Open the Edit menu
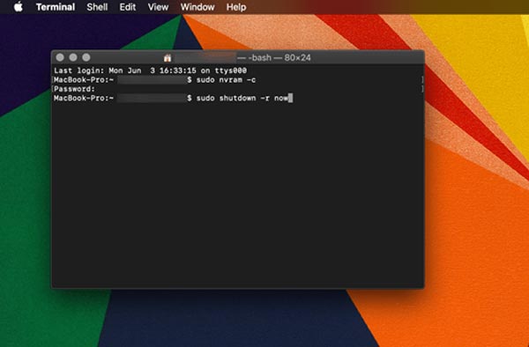Viewport: 529px width, 347px height. [x=128, y=7]
